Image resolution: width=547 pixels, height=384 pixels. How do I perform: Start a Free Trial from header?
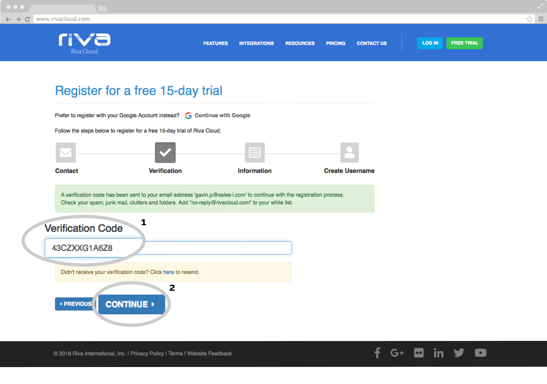pos(464,43)
